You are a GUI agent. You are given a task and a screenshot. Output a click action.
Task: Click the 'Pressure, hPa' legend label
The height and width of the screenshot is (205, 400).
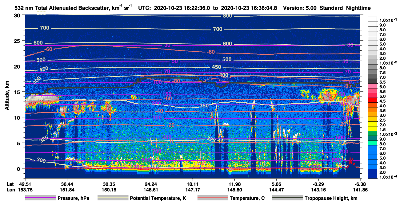[x=73, y=198]
